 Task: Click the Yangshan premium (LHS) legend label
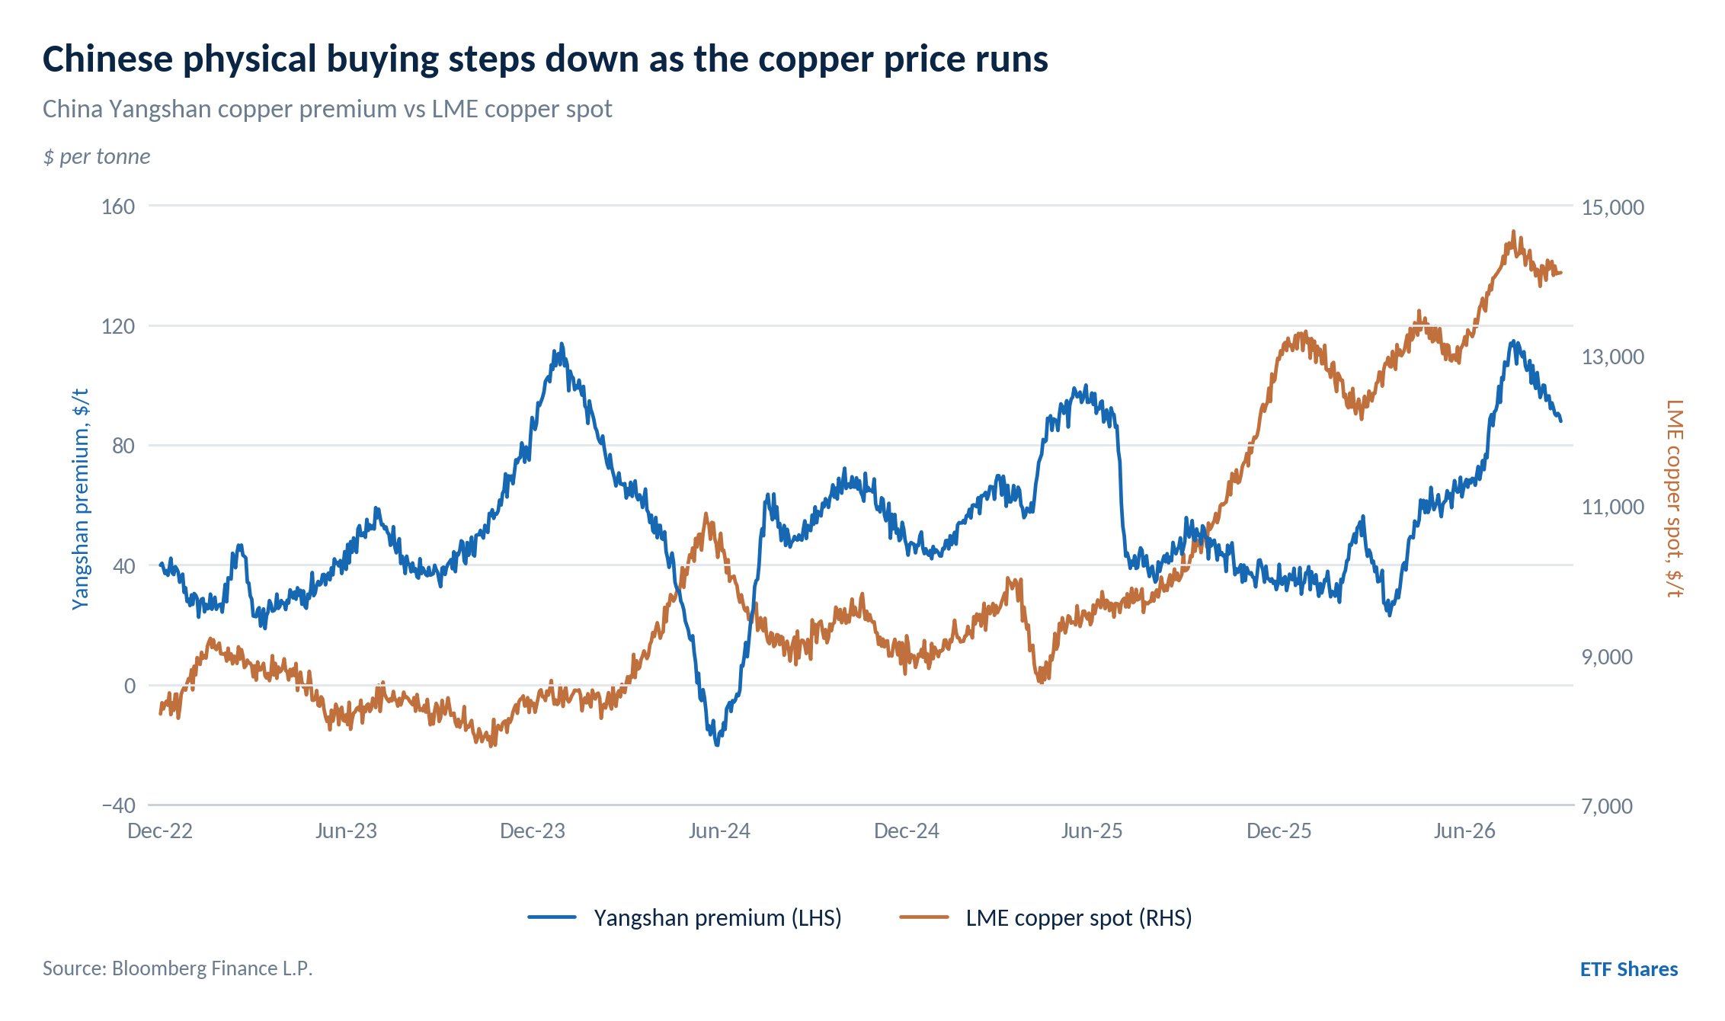[718, 917]
